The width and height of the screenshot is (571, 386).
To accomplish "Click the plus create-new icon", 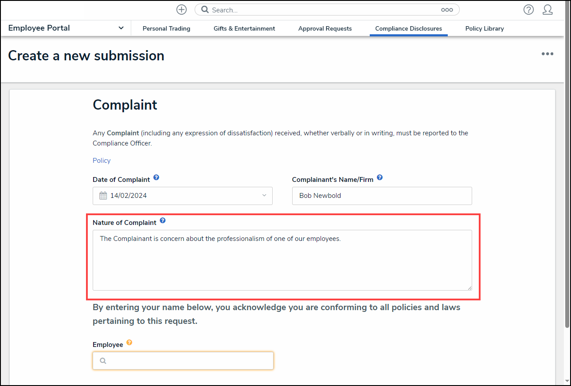I will (x=181, y=10).
